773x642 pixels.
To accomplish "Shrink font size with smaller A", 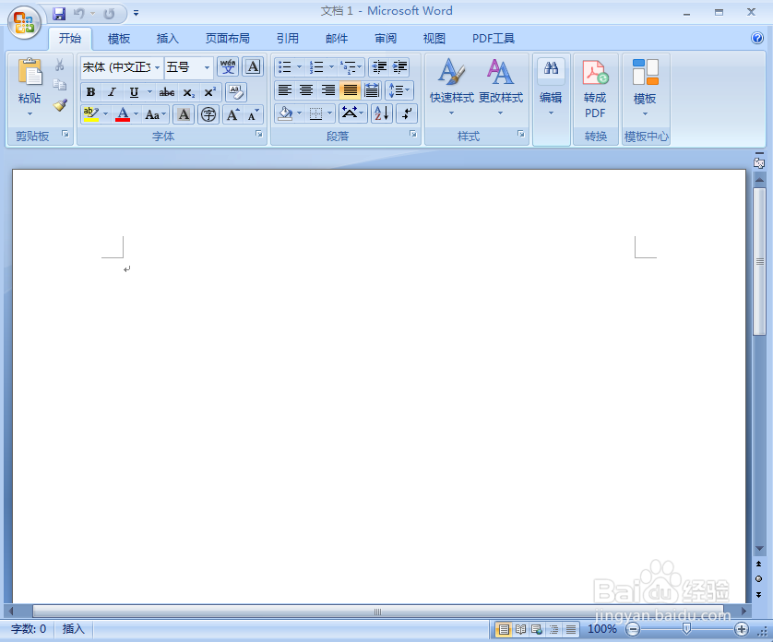I will [253, 115].
